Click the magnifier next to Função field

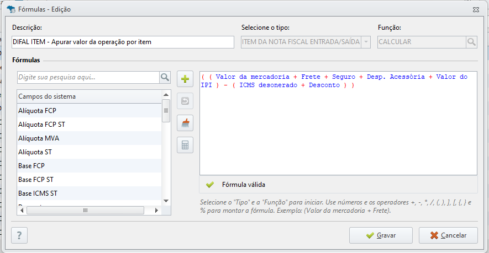click(x=471, y=42)
